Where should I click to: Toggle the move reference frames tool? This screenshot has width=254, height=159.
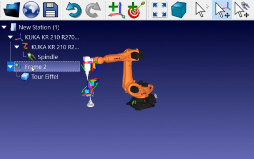(222, 10)
